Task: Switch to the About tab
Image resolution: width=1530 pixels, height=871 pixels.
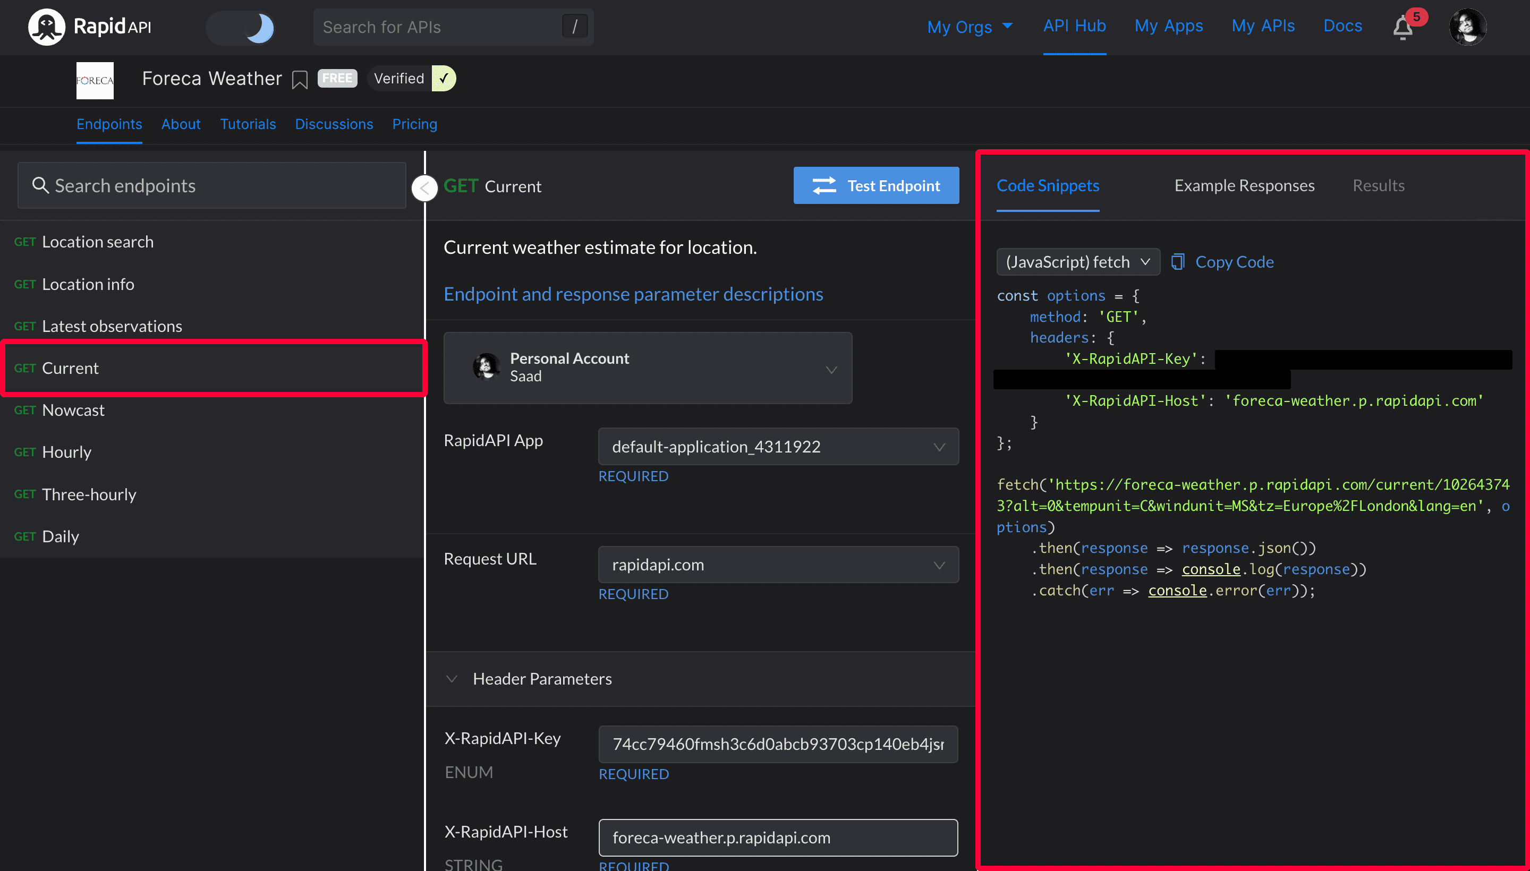Action: point(181,124)
